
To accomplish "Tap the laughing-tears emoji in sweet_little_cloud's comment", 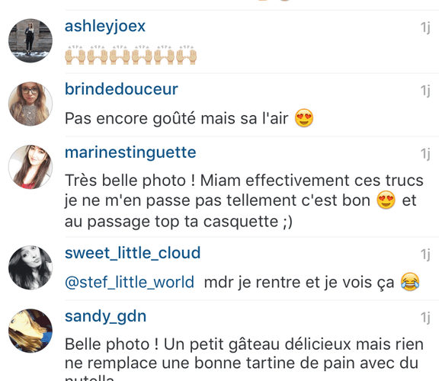I will coord(410,281).
